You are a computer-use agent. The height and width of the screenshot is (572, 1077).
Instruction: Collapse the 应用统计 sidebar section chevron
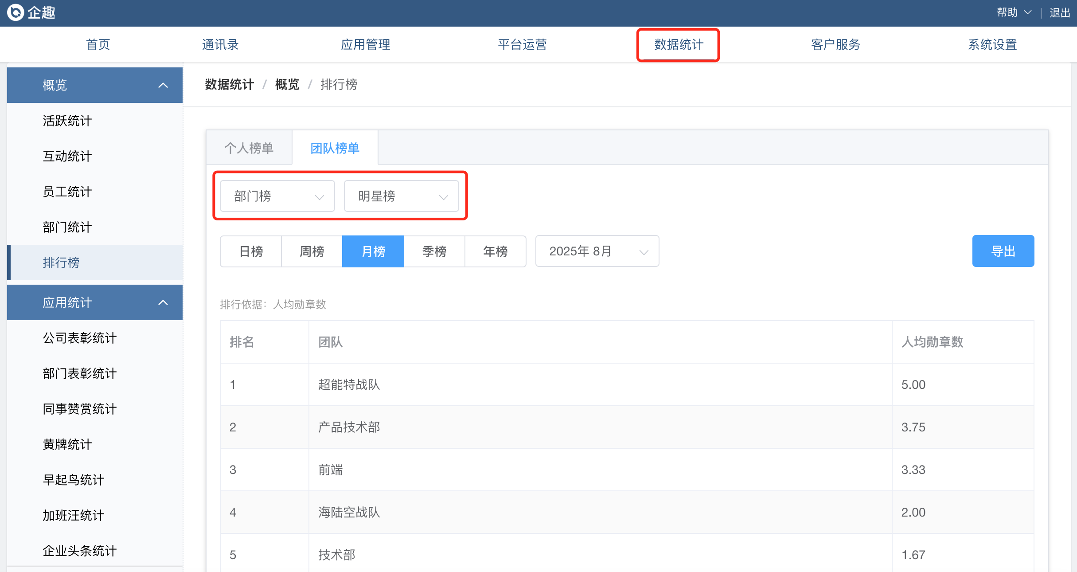[163, 302]
